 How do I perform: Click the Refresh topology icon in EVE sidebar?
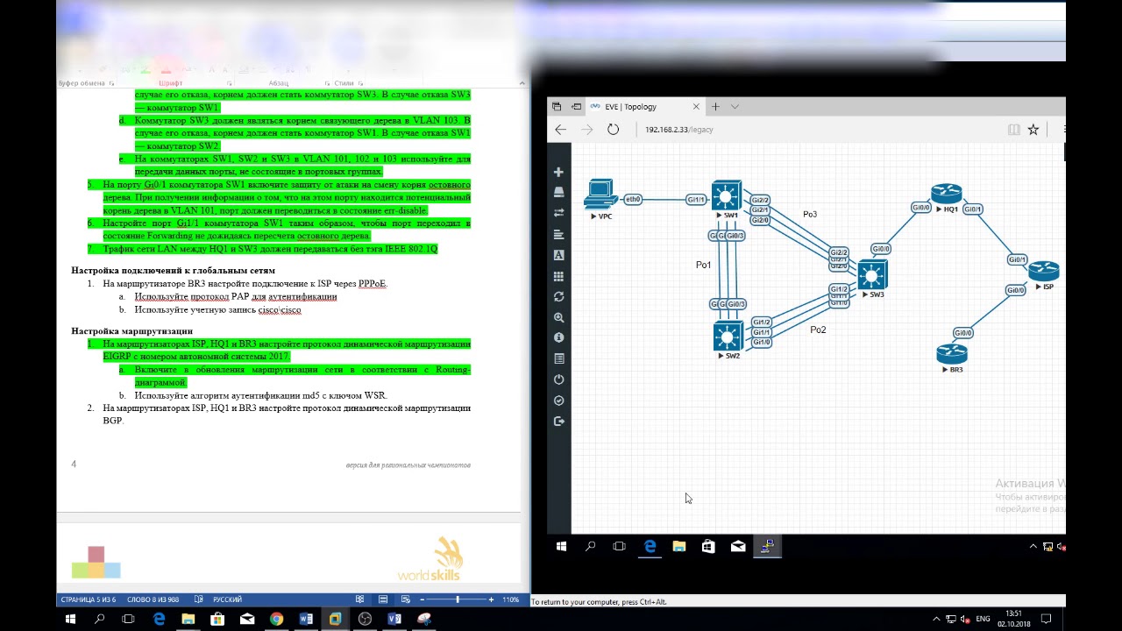point(559,296)
